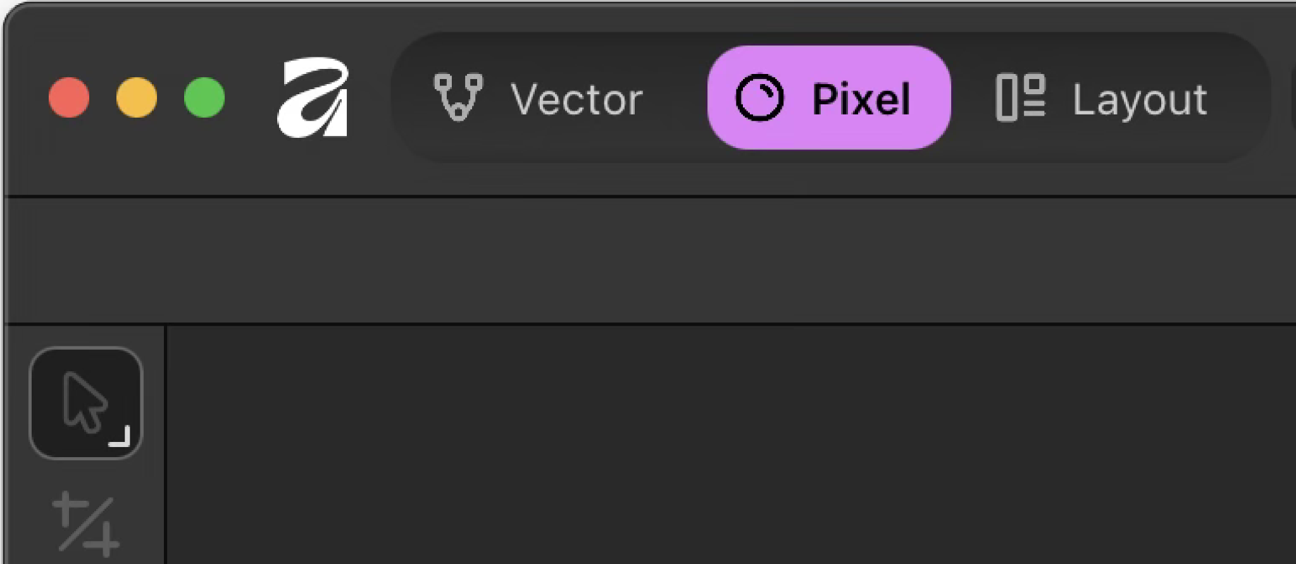Open the Layout studio tab
This screenshot has height=564, width=1296.
click(x=1102, y=98)
